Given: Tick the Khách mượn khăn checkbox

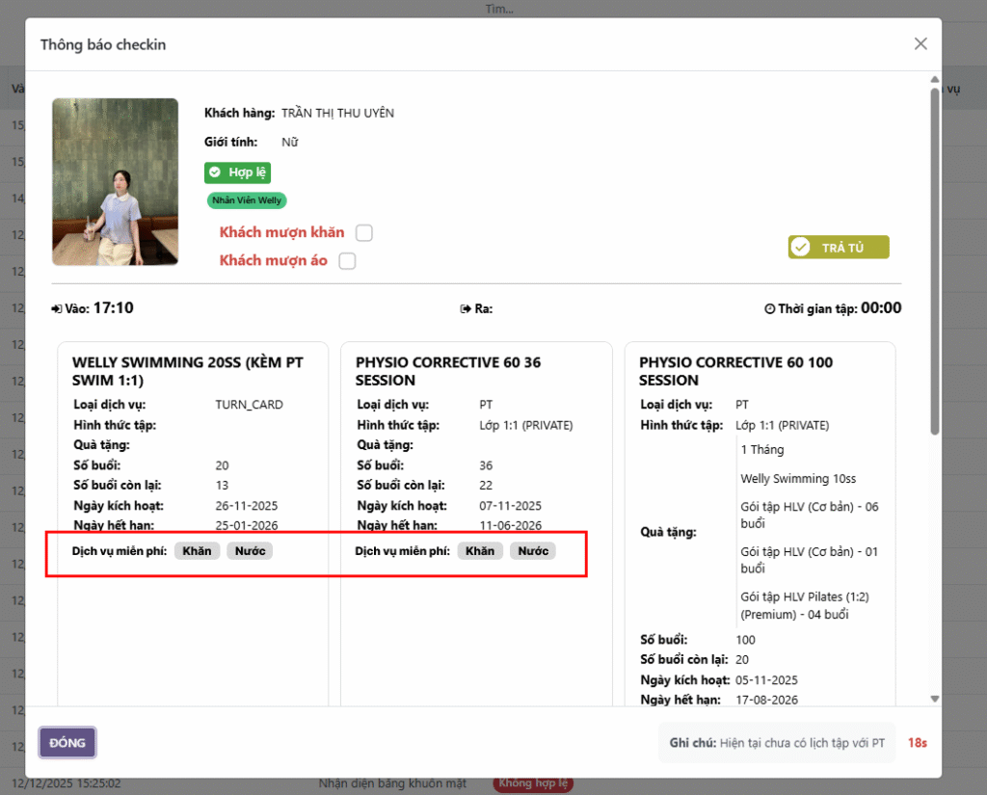Looking at the screenshot, I should click(363, 233).
